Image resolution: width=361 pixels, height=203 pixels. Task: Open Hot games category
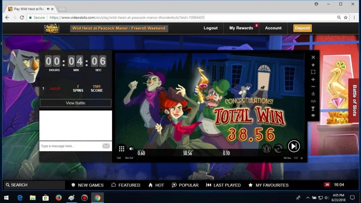pyautogui.click(x=156, y=185)
